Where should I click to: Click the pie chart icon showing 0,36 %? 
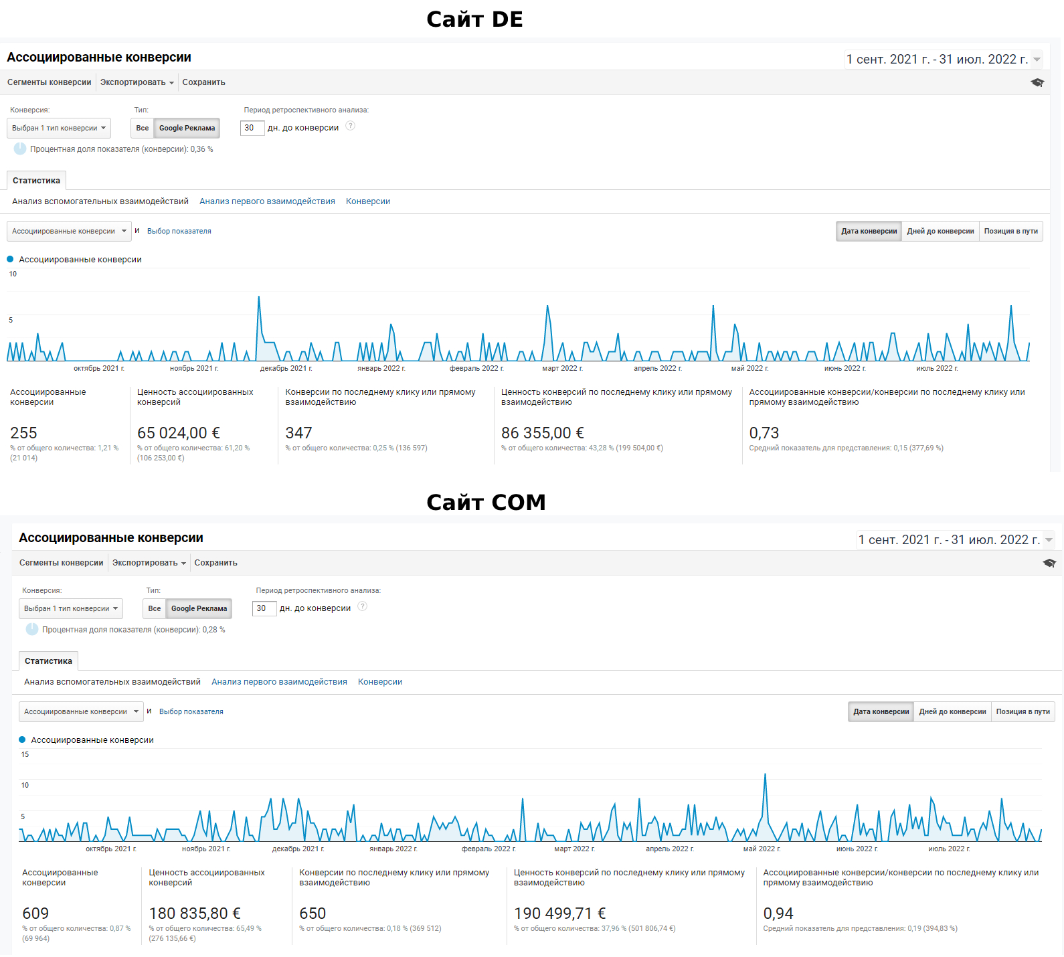pos(20,149)
